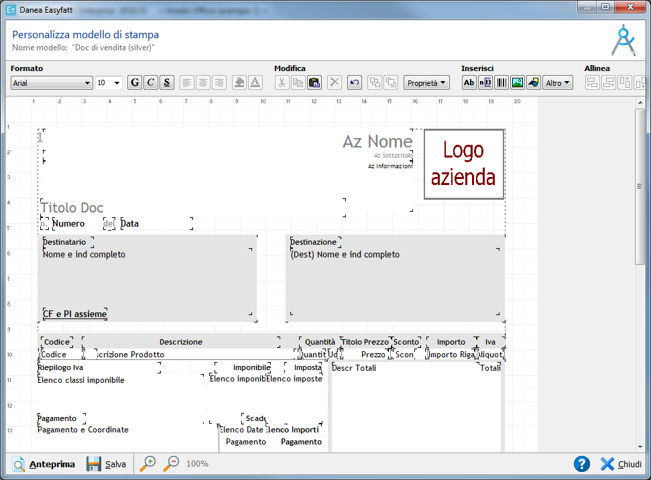Image resolution: width=651 pixels, height=480 pixels.
Task: Click the zoom out magnifier icon
Action: [171, 463]
